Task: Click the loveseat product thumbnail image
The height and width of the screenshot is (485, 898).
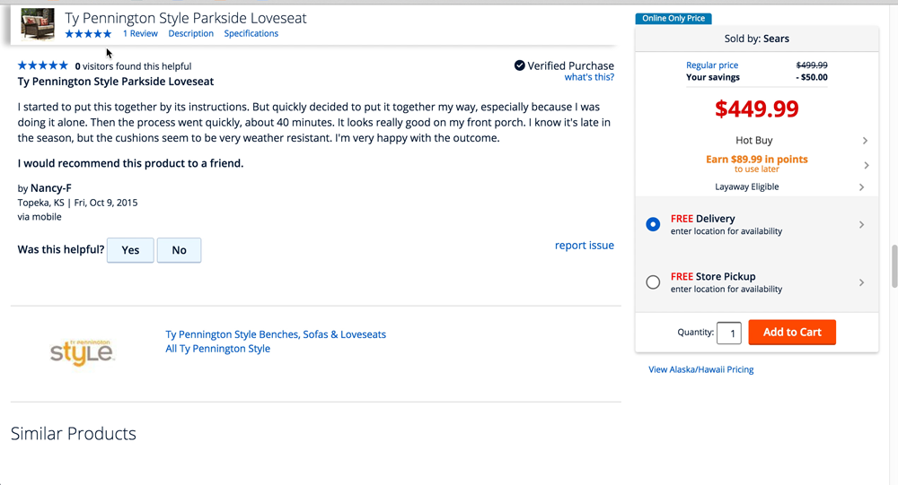Action: click(38, 24)
